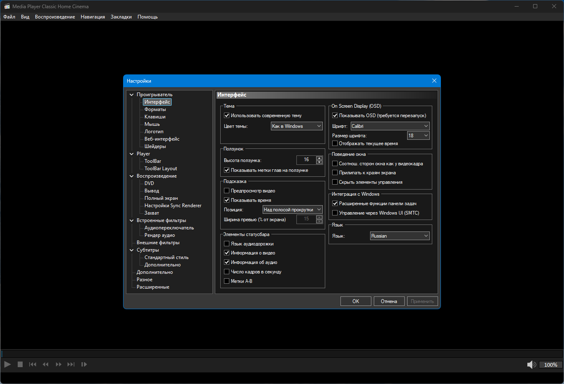Viewport: 564px width, 384px height.
Task: Toggle 'Отображать текущее время' checkbox
Action: (335, 143)
